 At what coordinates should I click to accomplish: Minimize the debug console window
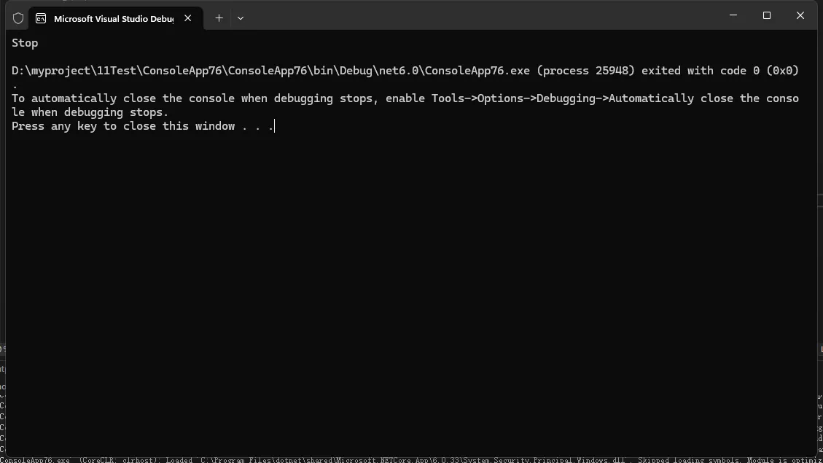click(x=733, y=15)
